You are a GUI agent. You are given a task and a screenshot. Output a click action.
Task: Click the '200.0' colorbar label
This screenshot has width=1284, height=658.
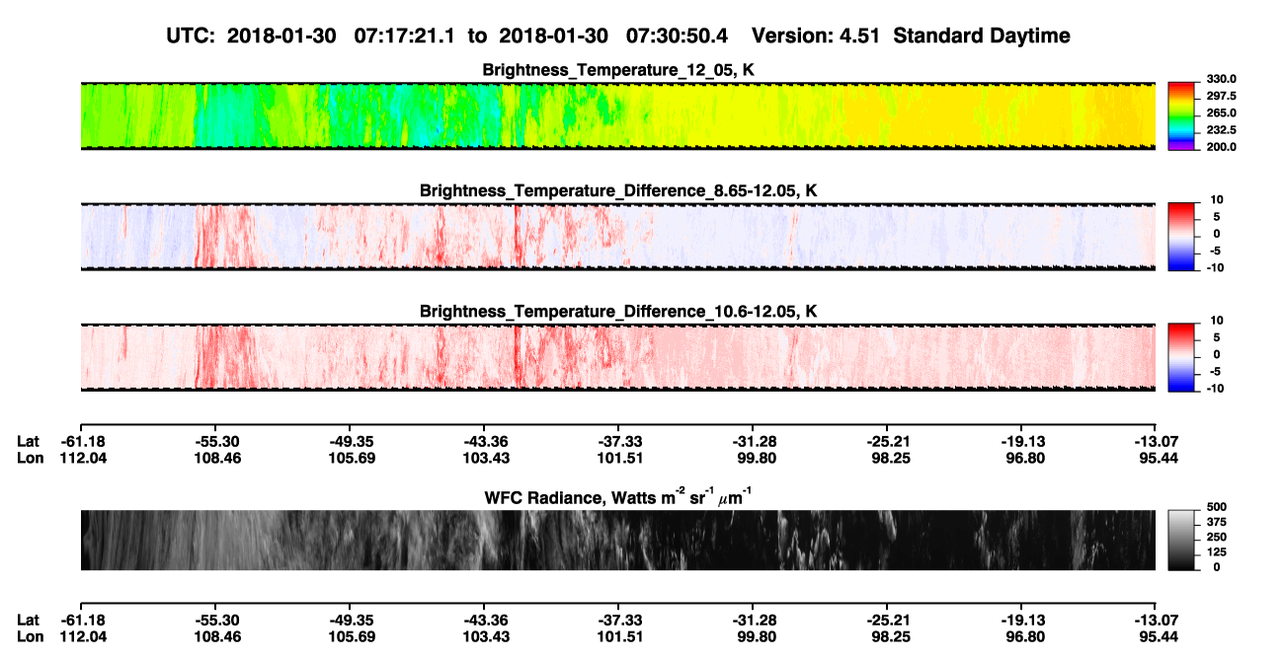click(1222, 147)
